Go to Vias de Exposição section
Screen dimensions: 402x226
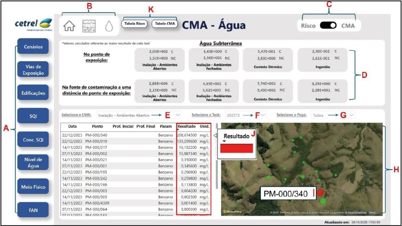tap(33, 69)
